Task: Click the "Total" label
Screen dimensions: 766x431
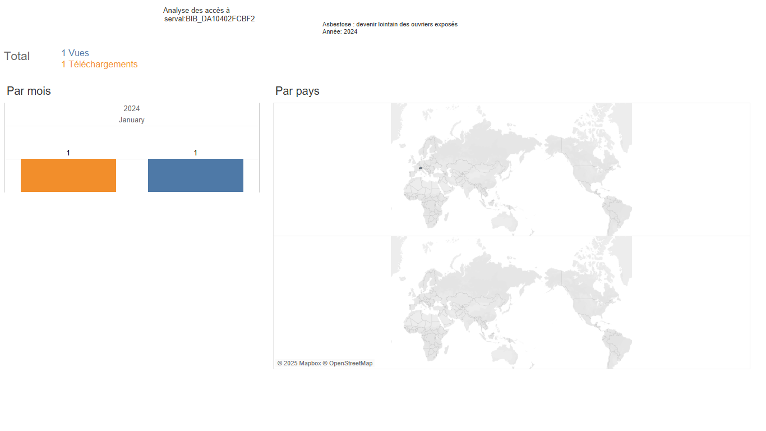Action: (17, 56)
